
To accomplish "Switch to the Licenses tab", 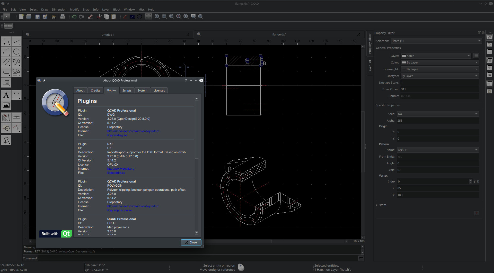I will pyautogui.click(x=159, y=90).
